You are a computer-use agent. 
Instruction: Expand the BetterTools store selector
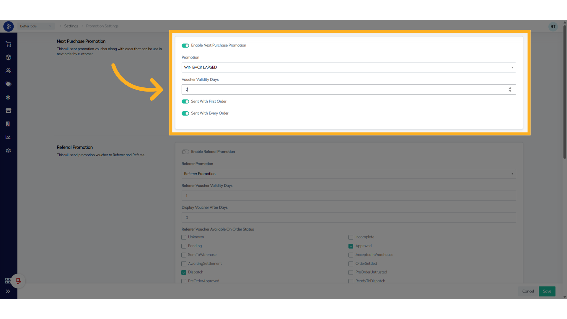(35, 26)
